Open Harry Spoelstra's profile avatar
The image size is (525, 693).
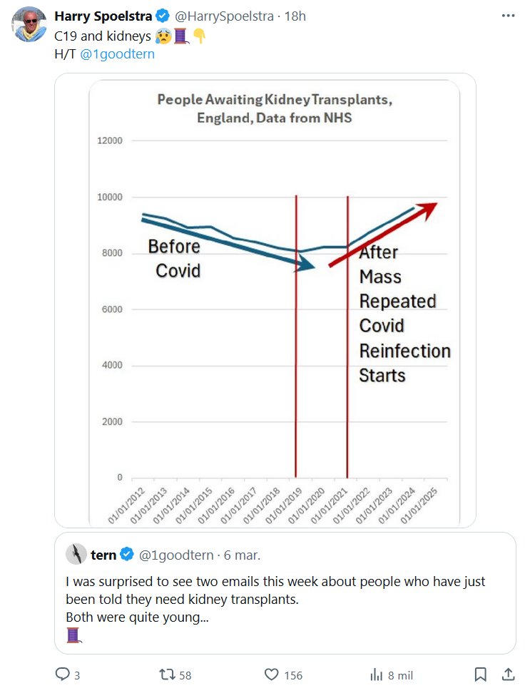coord(30,26)
